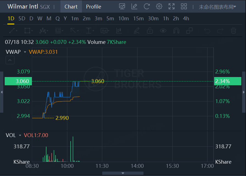The image size is (246, 176).
Task: Expand the left side panel arrow
Action: click(2, 92)
